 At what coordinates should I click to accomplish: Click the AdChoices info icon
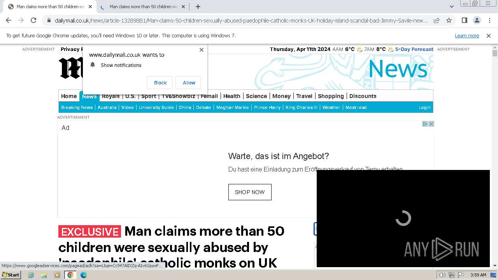[425, 124]
